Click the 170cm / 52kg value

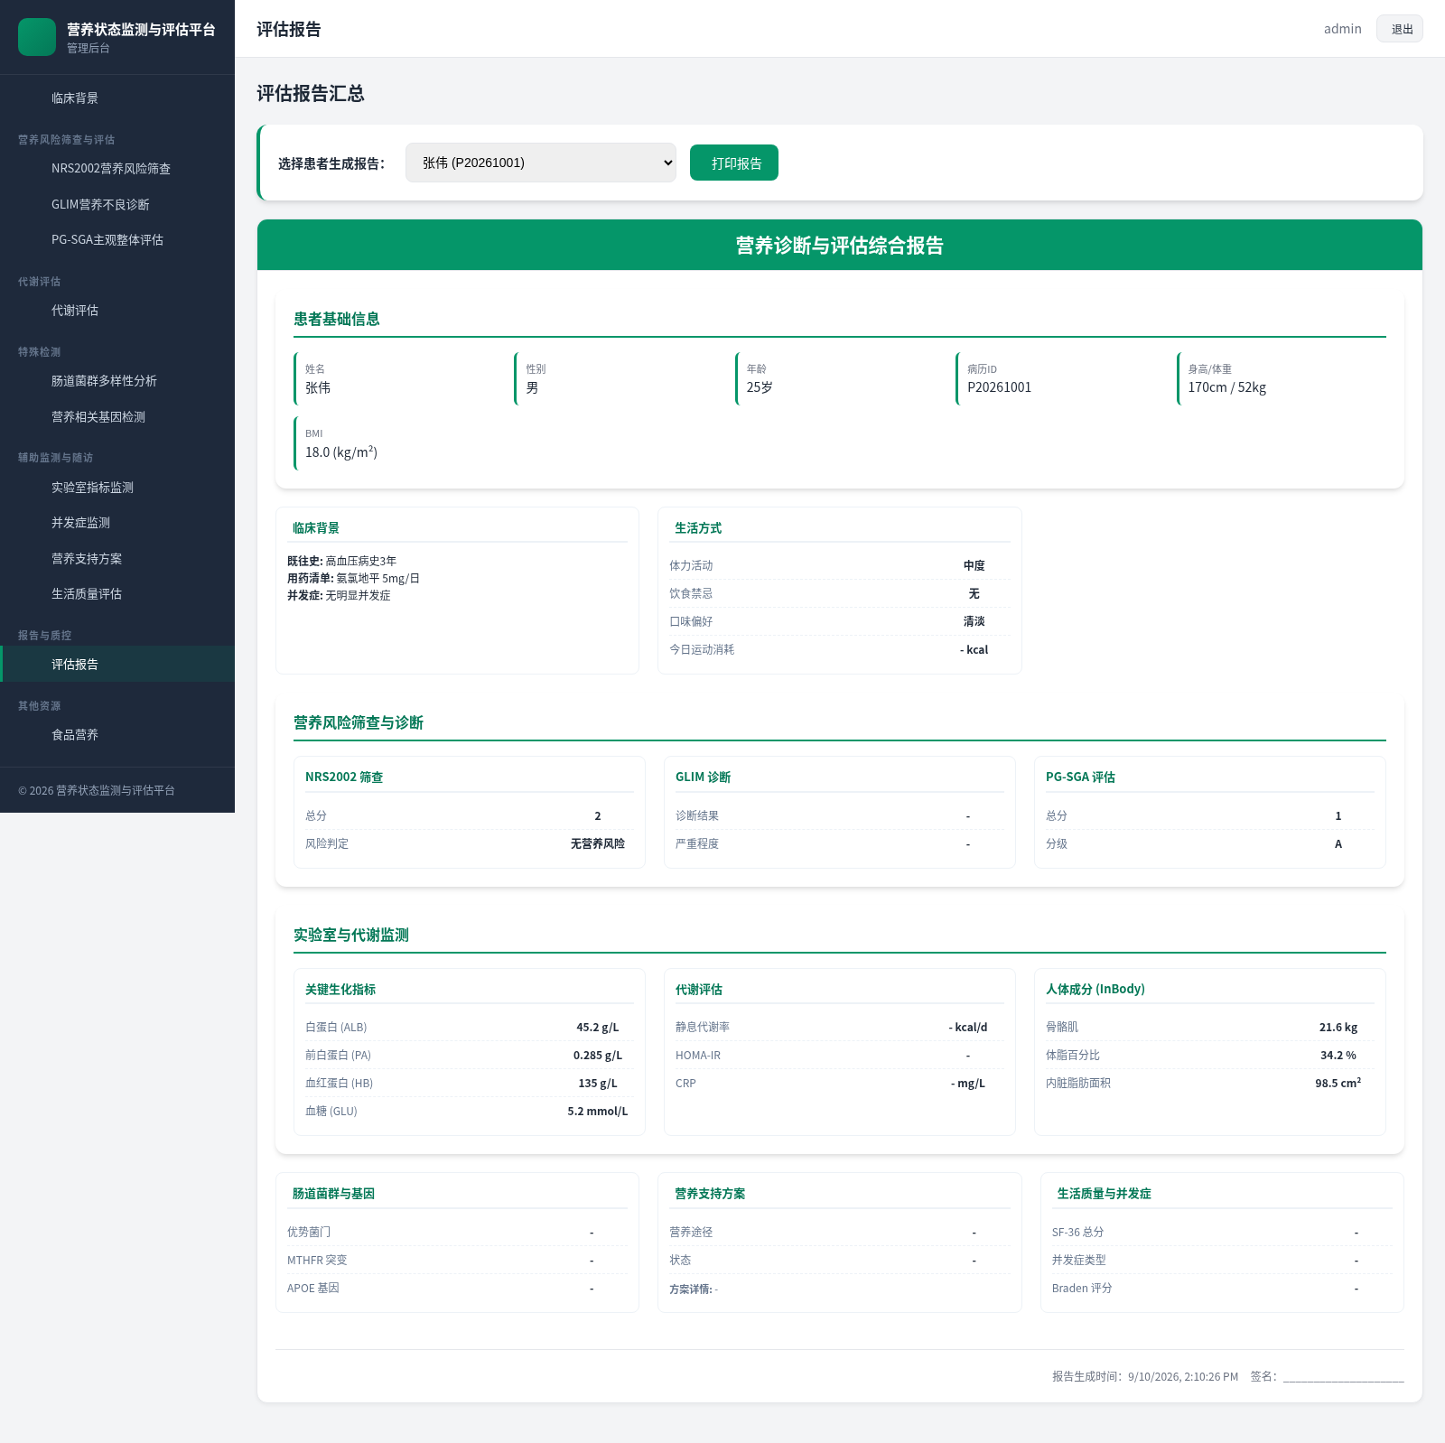[1226, 387]
